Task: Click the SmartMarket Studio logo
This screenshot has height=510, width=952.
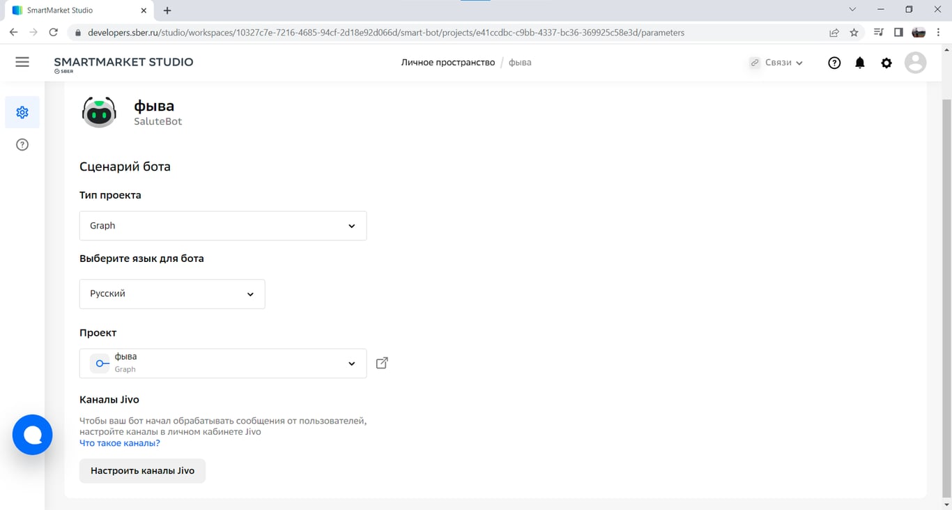Action: pyautogui.click(x=123, y=64)
